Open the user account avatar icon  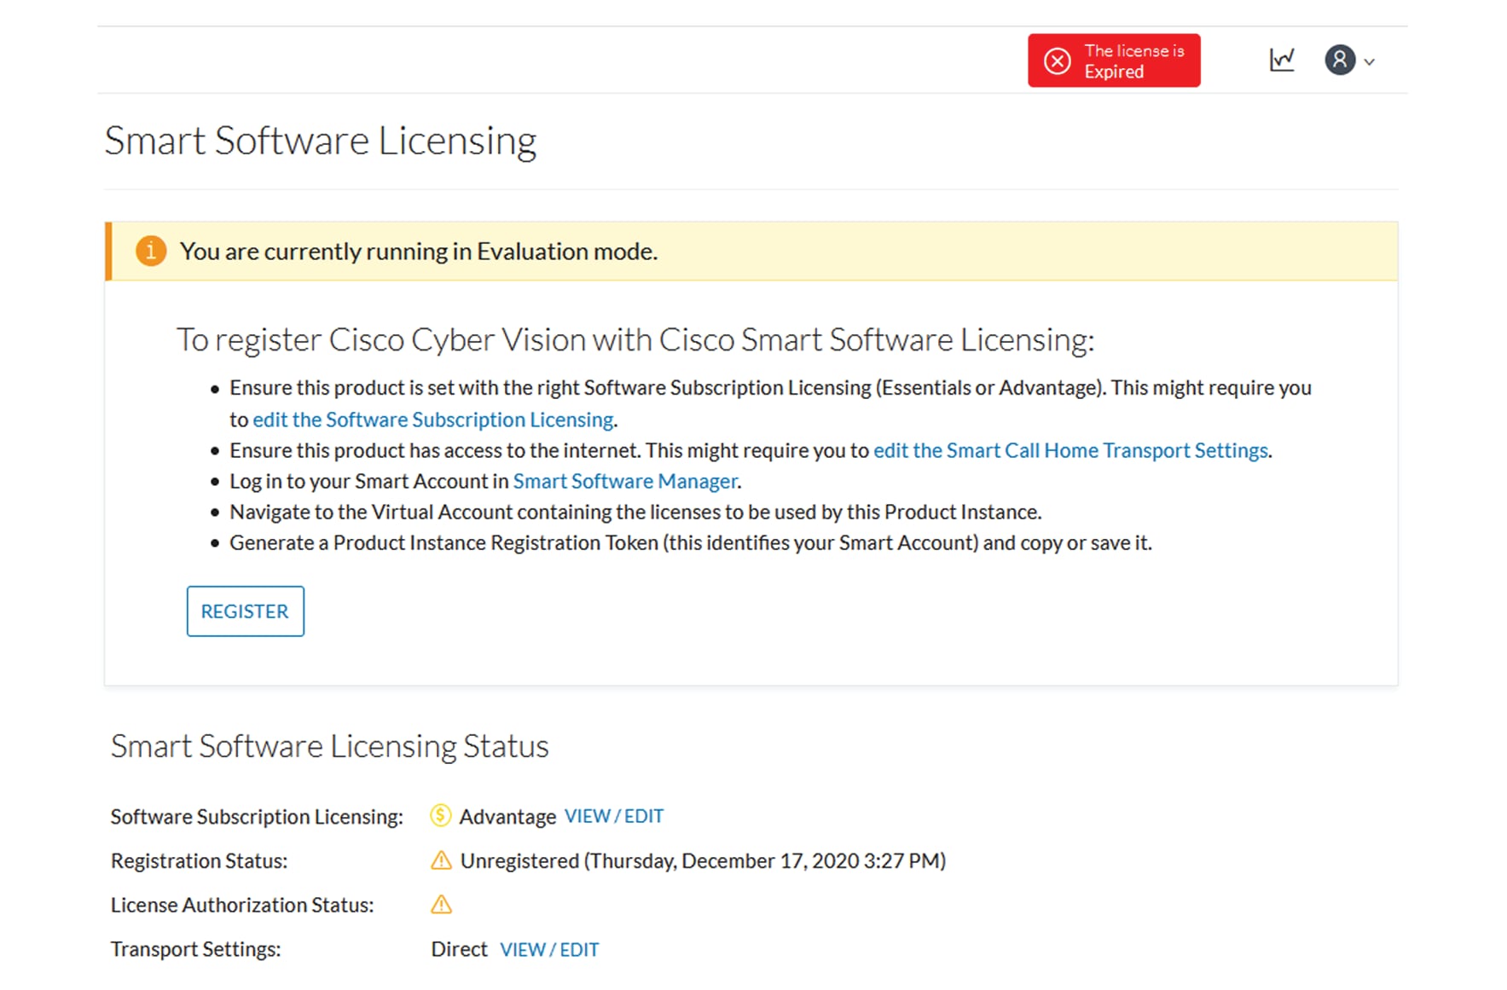(x=1339, y=60)
